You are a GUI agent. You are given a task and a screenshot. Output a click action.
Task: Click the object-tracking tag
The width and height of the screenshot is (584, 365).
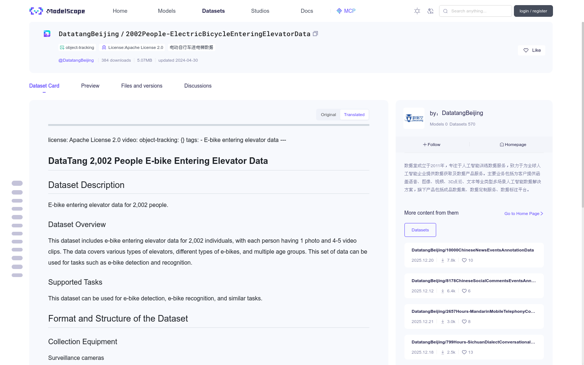tap(77, 47)
